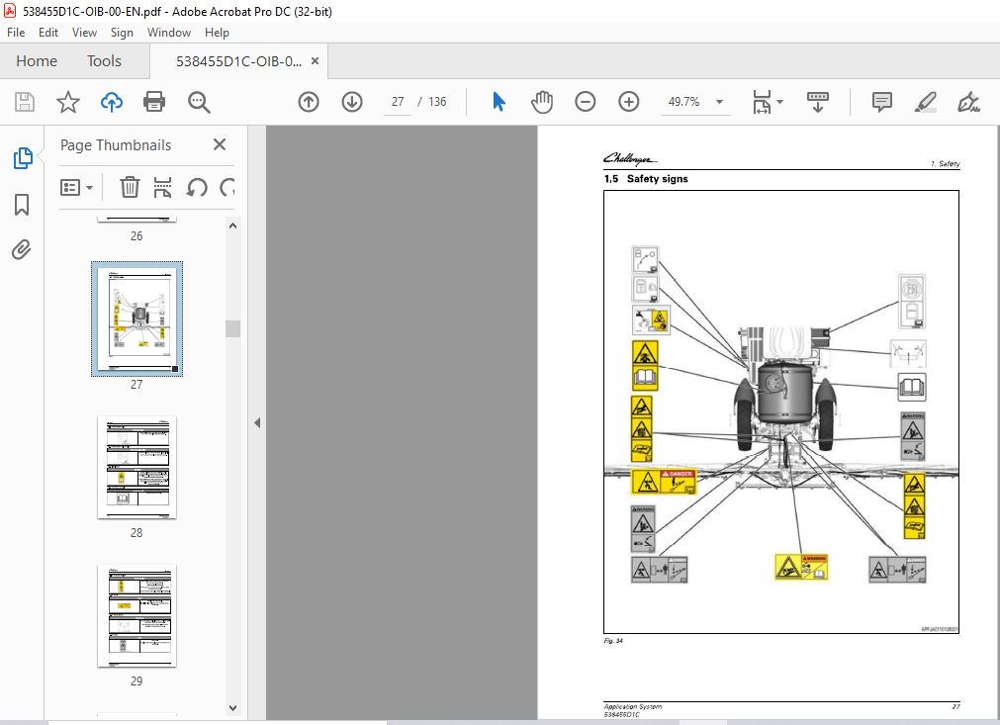Delete selected page with trash icon
The image size is (1000, 725).
tap(130, 188)
